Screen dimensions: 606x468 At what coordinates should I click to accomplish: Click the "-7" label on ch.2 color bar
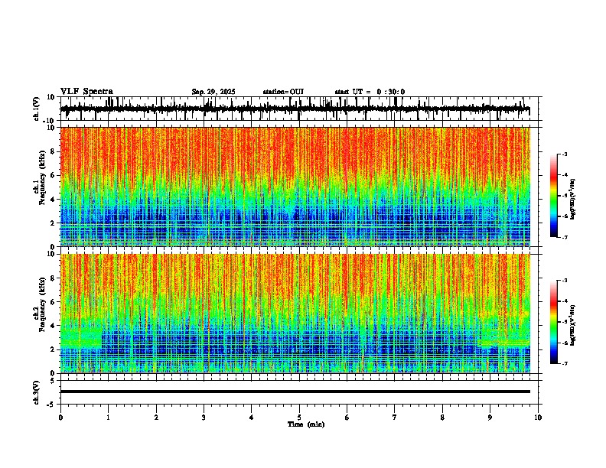(x=565, y=364)
